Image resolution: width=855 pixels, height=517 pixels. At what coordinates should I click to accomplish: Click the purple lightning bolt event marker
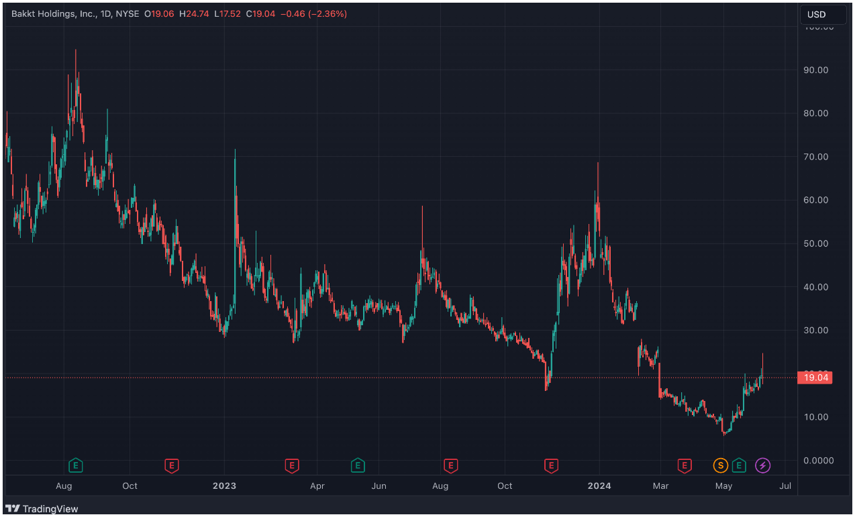tap(762, 465)
